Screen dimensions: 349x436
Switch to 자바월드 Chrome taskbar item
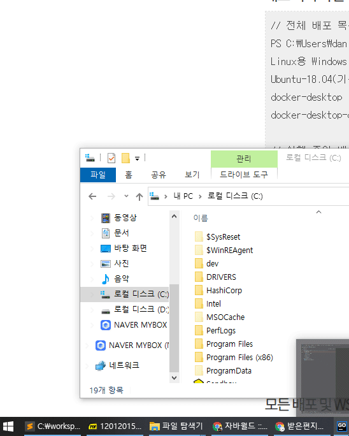(239, 426)
